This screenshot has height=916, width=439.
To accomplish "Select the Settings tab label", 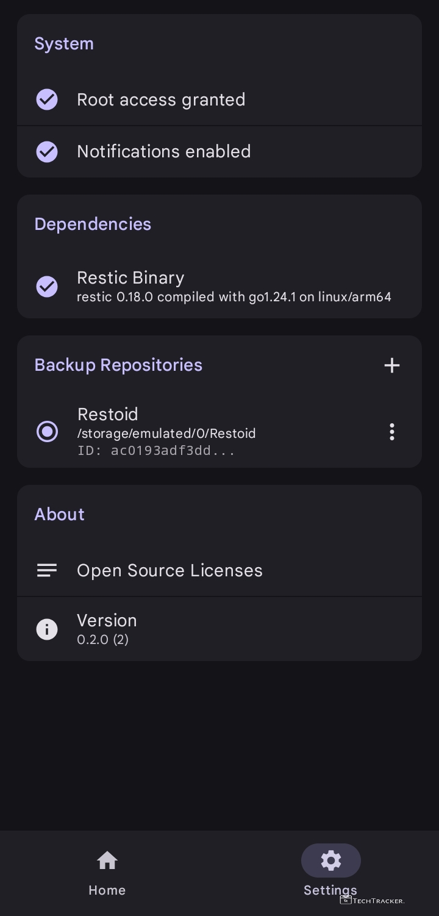I will point(330,890).
